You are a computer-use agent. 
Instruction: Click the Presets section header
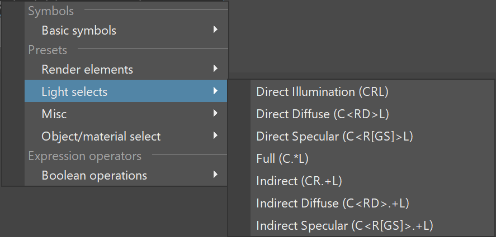(x=48, y=50)
